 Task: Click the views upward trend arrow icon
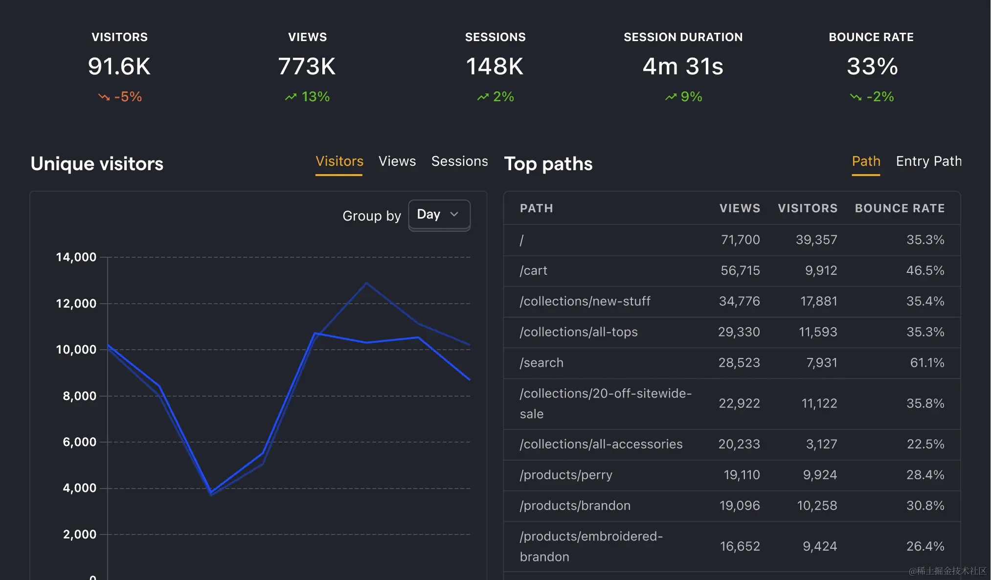pos(291,97)
